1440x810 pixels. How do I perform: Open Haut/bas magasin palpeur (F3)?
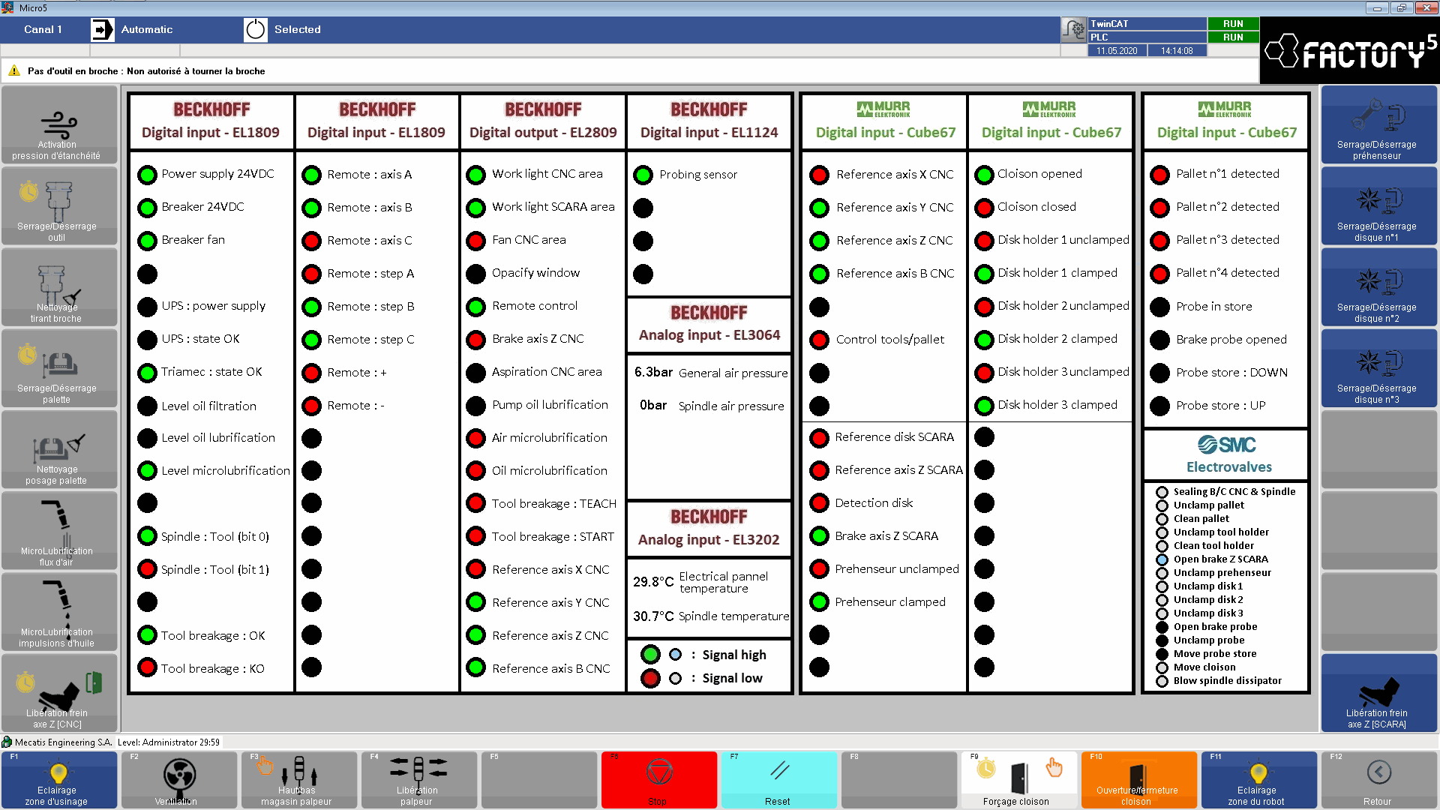(298, 780)
